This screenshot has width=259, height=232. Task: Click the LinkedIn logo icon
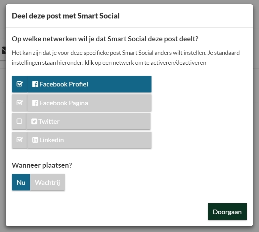pyautogui.click(x=35, y=140)
